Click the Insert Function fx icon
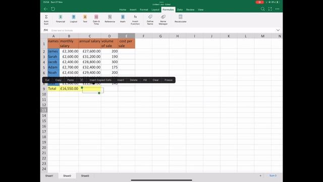The image size is (323, 182). pos(135,17)
